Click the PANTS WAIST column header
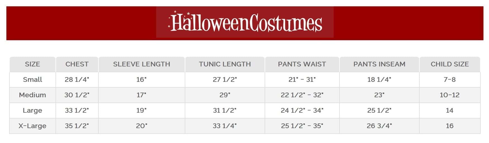Viewport: 489px width, 143px height. pos(302,64)
